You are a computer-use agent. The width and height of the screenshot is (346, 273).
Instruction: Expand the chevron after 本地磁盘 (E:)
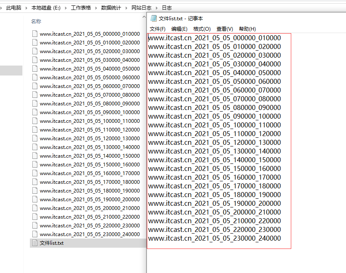click(x=66, y=8)
